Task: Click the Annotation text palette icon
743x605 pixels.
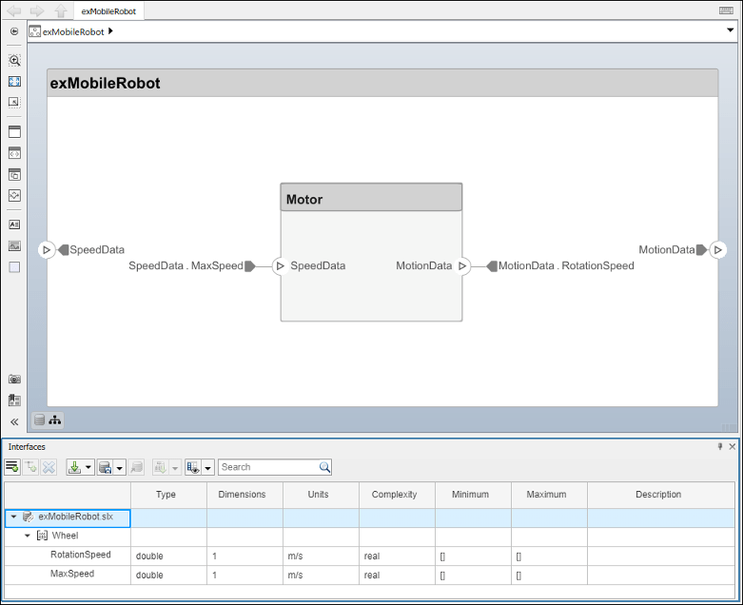Action: (x=14, y=224)
